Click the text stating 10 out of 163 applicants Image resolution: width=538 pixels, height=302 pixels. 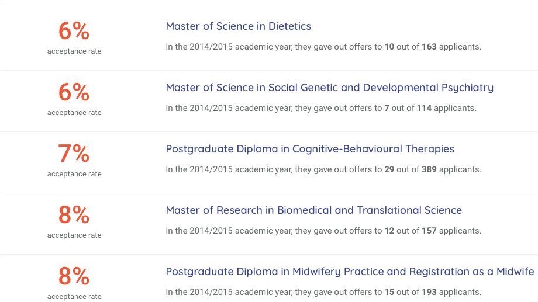tap(323, 47)
